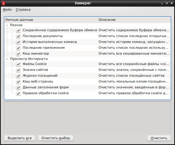Toggle Последние приложения checkbox
Screen dimensions: 175x145
coord(18,48)
